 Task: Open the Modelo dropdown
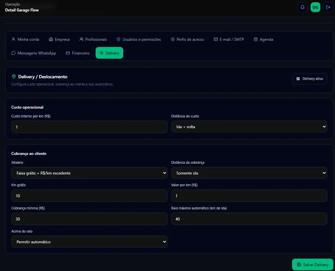tap(89, 173)
